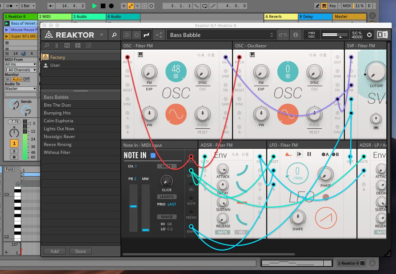396x274 pixels.
Task: Open the Reaktor main menu arrow
Action: coord(101,35)
